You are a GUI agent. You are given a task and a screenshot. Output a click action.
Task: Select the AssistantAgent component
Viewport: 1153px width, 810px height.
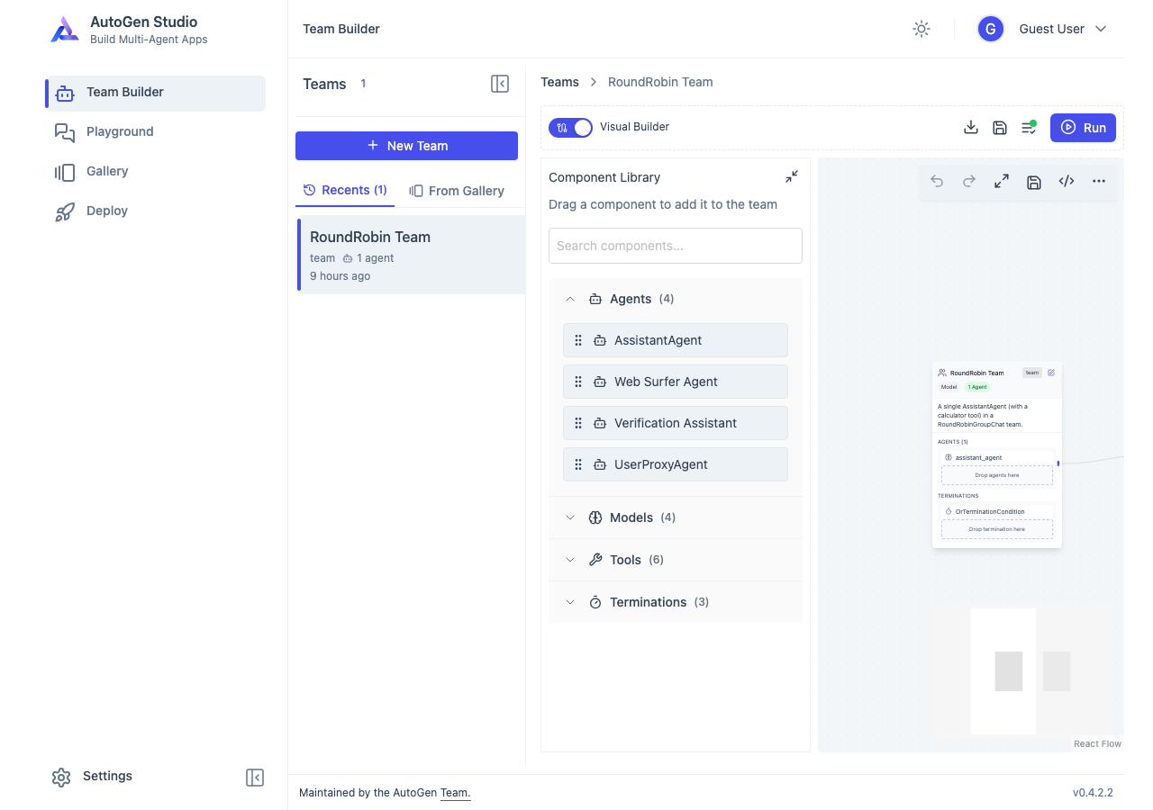tap(676, 340)
